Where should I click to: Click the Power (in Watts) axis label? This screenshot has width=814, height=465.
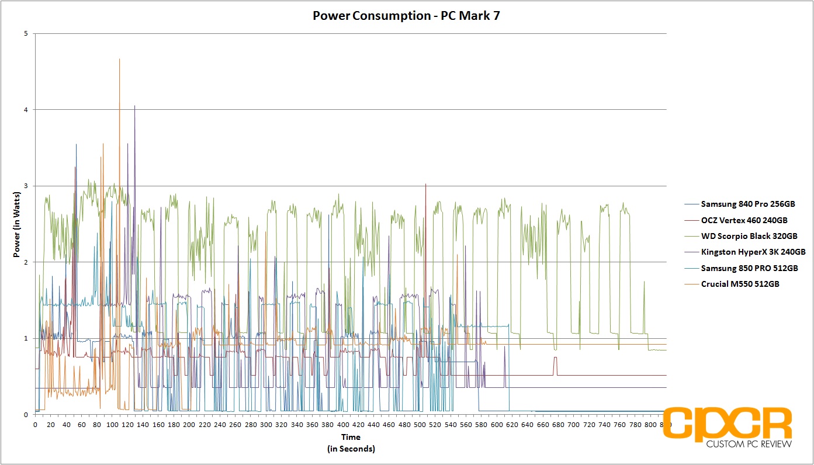pos(16,223)
